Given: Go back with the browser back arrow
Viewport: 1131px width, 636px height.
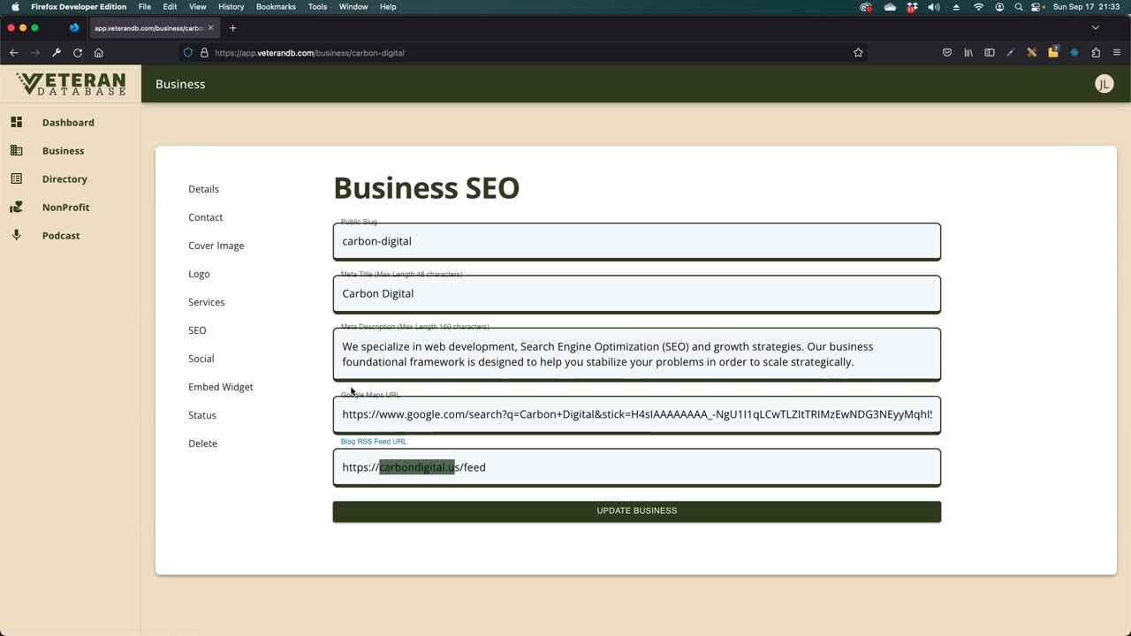Looking at the screenshot, I should [14, 53].
